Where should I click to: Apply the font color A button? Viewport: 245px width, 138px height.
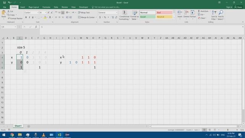50,17
